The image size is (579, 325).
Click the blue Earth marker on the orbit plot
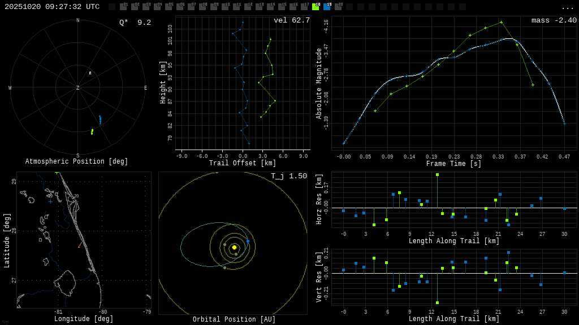(248, 241)
